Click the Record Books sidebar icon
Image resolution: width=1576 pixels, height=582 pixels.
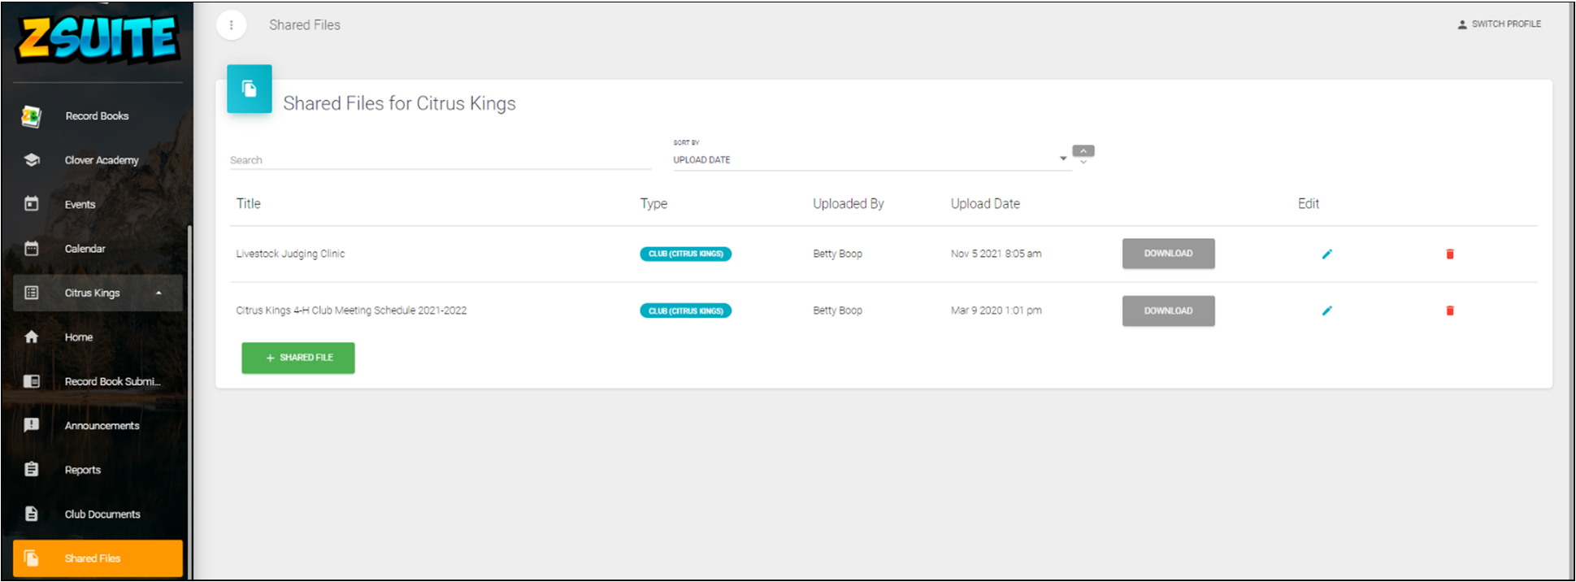[x=32, y=116]
